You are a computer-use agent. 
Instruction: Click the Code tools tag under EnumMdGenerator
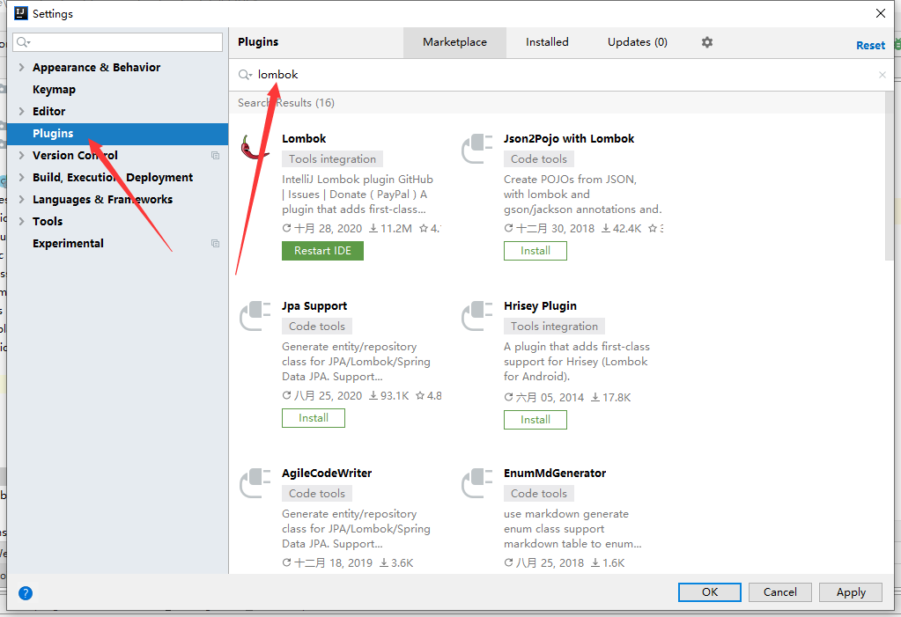click(x=538, y=494)
